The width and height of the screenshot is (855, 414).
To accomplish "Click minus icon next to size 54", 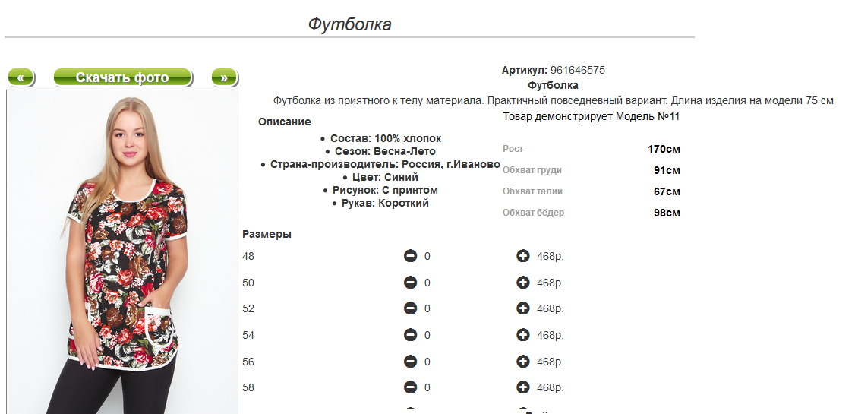I will [x=410, y=335].
